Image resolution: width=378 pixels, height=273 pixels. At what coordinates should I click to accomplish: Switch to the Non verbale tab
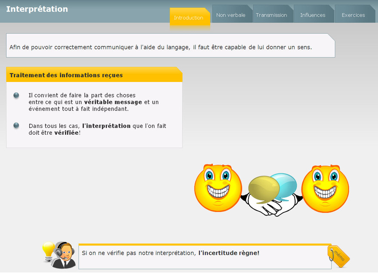tap(231, 15)
